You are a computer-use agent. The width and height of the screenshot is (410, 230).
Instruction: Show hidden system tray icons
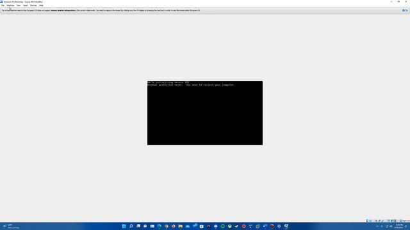[377, 226]
